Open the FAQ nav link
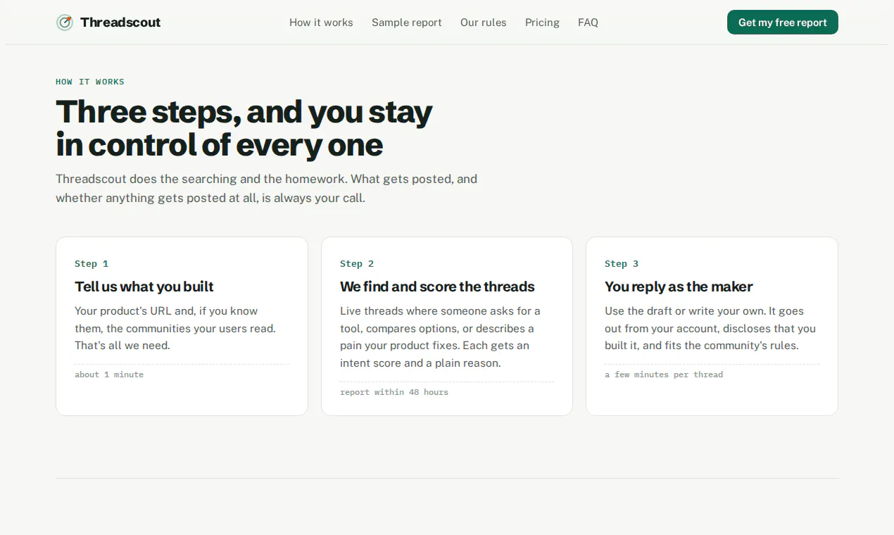The image size is (894, 535). pos(588,23)
